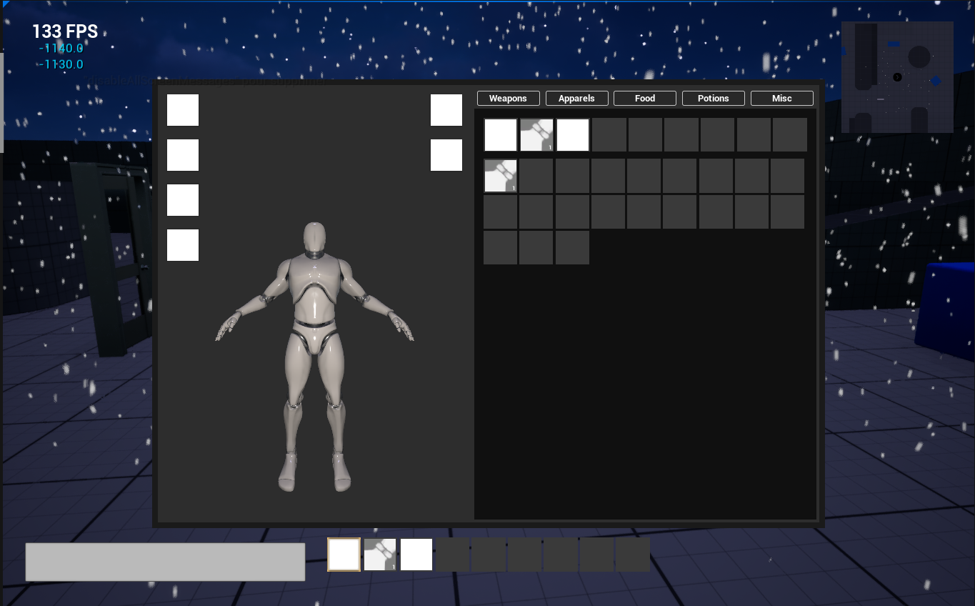Click the topmost left equipment slot beside character
The width and height of the screenshot is (975, 606).
tap(183, 110)
